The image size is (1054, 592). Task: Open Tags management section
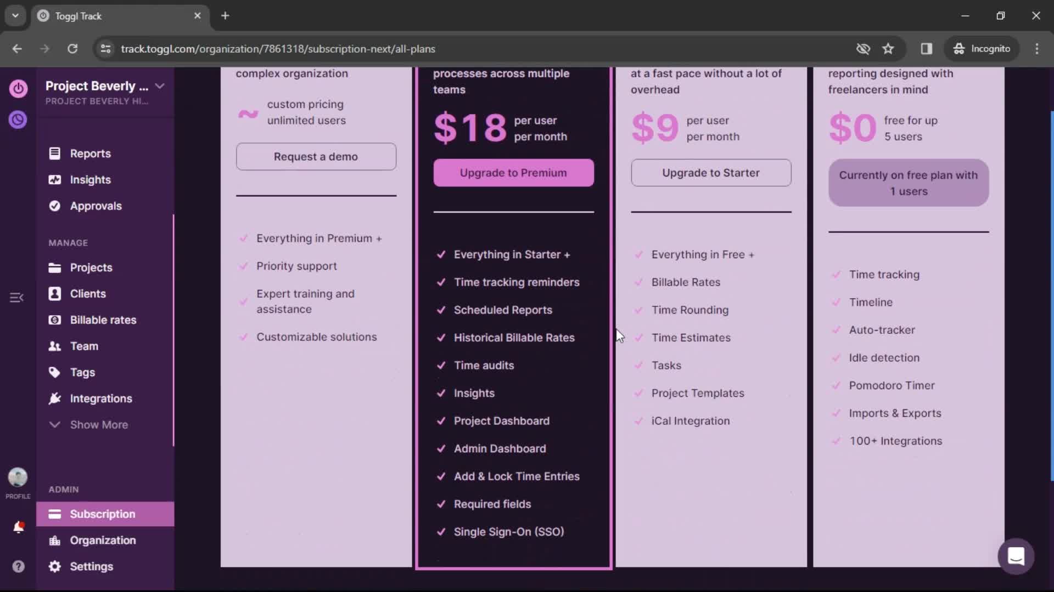point(82,372)
